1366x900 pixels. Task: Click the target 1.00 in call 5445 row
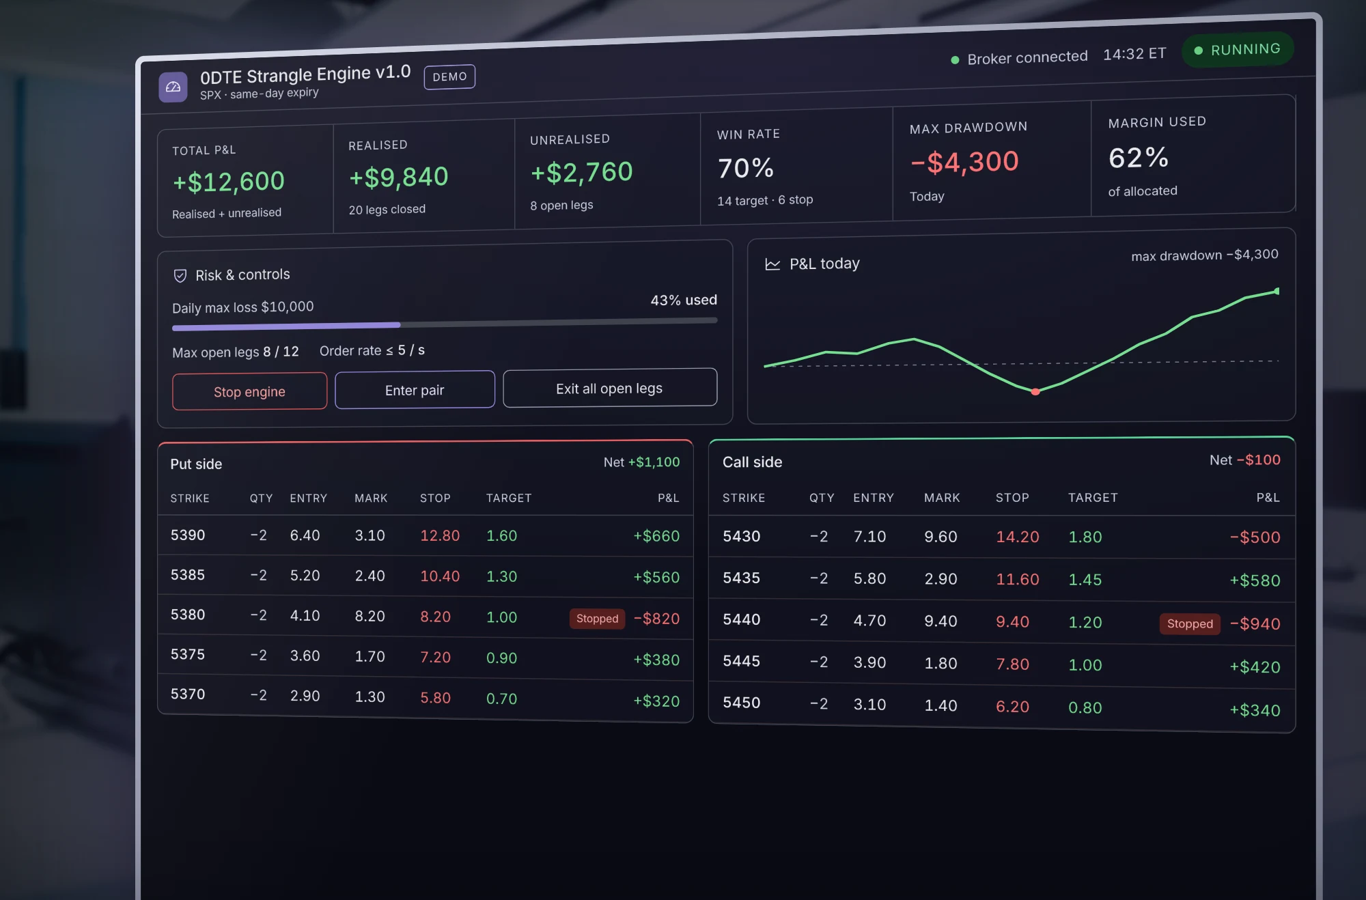point(1085,664)
